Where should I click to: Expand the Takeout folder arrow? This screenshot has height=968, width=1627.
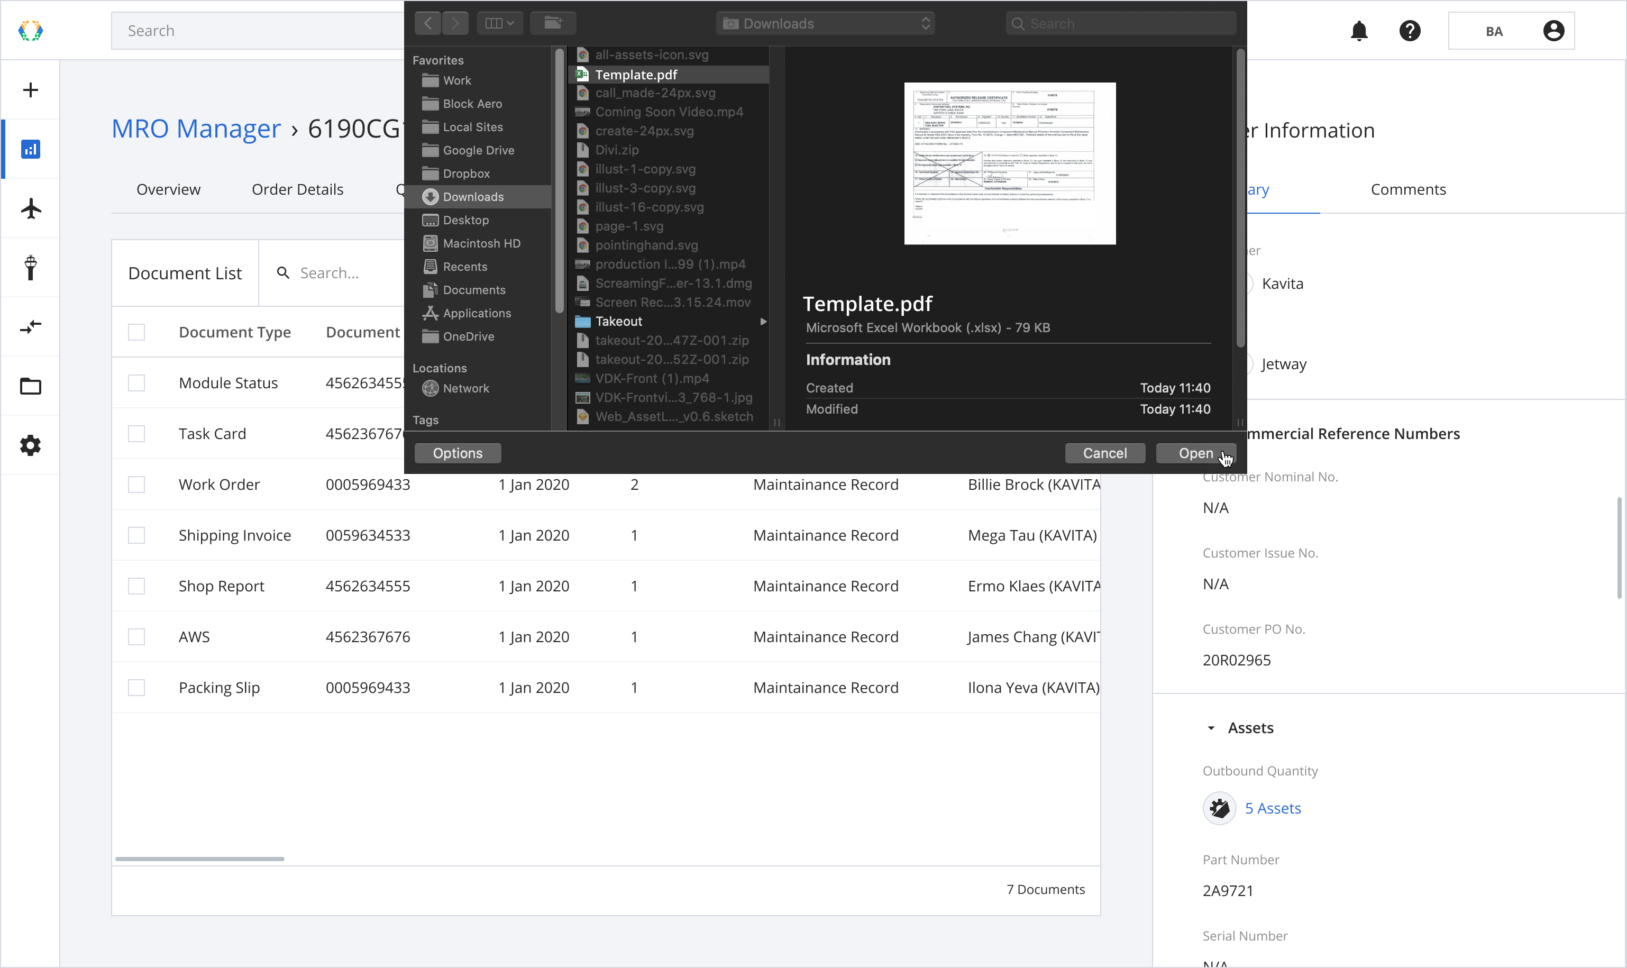coord(763,322)
